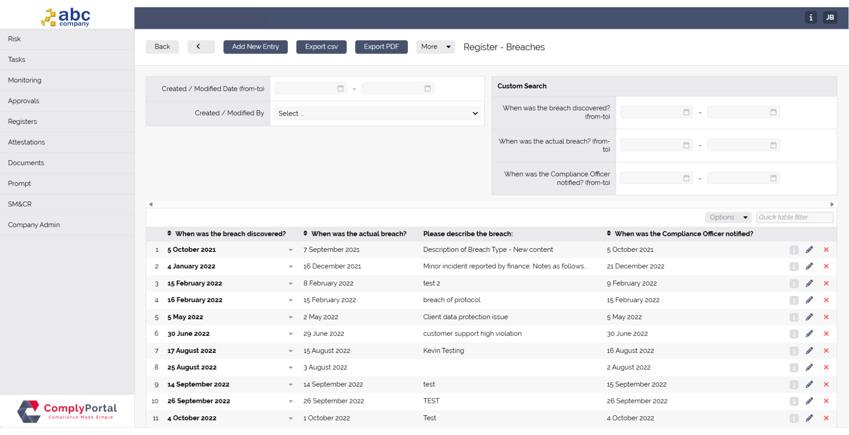This screenshot has width=849, height=435.
Task: Export the register as PDF
Action: 381,47
